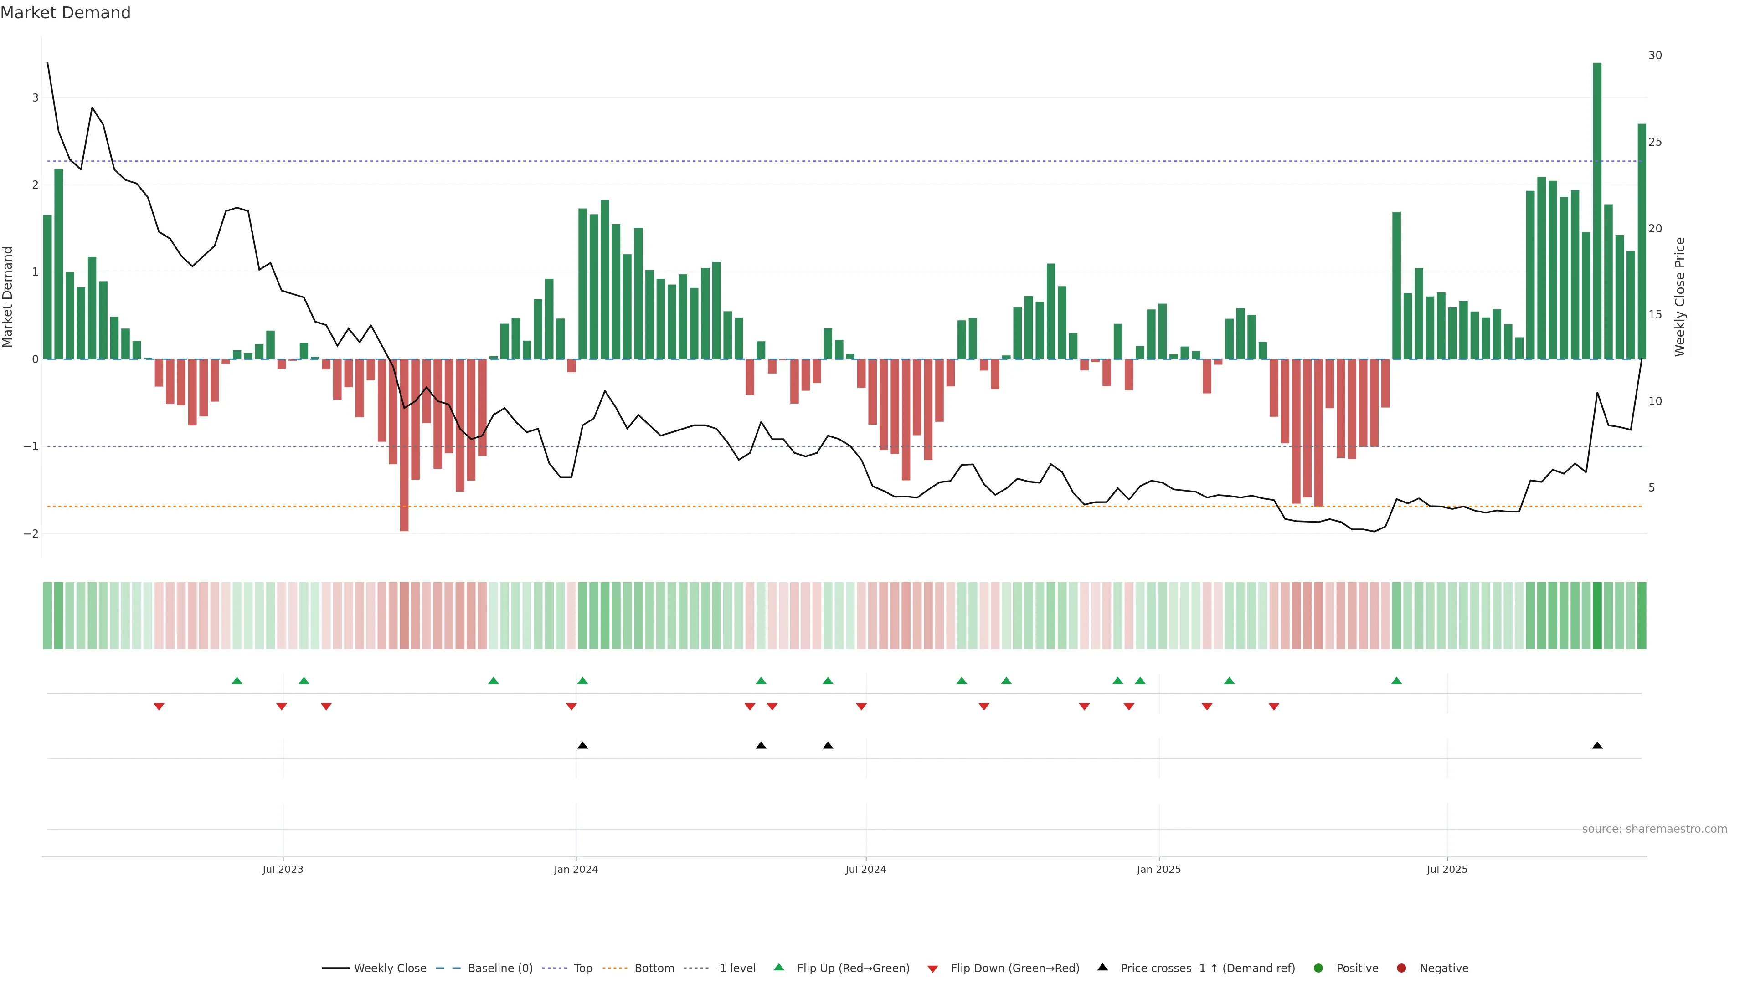
Task: Click the Positive green dot legend icon
Action: [1318, 969]
